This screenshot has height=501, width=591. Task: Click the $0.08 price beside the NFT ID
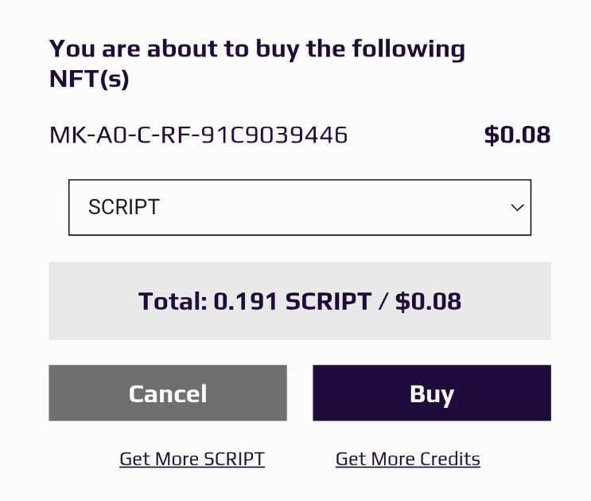[517, 135]
